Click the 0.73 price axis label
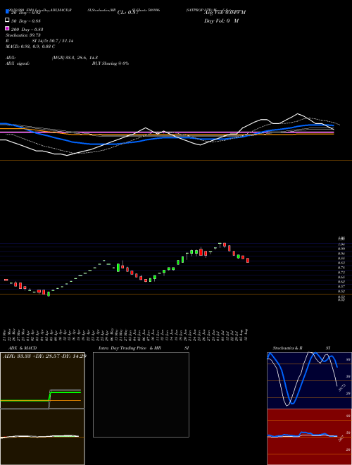Image resolution: width=352 pixels, height=465 pixels. tap(341, 272)
